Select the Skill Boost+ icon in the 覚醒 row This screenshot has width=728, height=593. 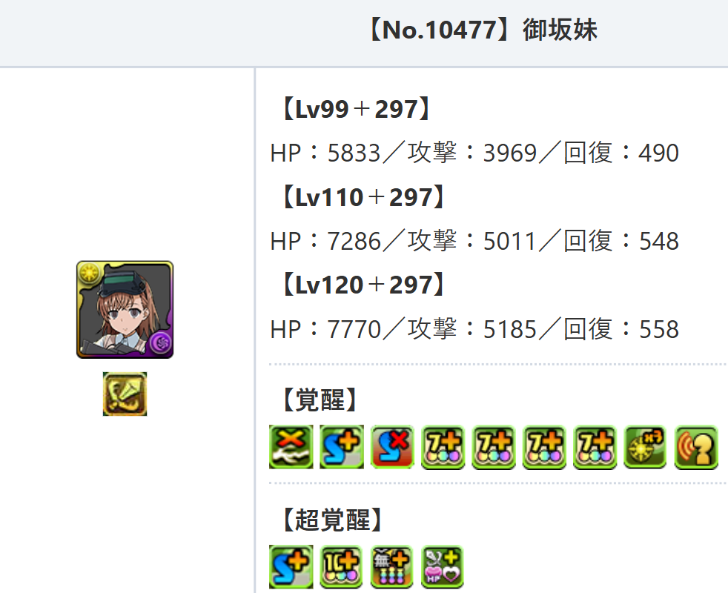pyautogui.click(x=341, y=447)
